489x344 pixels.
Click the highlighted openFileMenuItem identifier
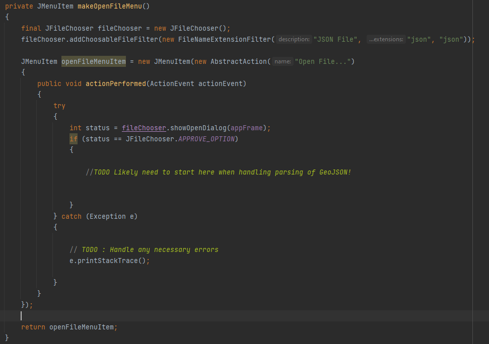[x=93, y=61]
